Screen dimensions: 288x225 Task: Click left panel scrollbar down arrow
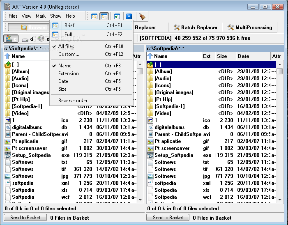[x=140, y=200]
